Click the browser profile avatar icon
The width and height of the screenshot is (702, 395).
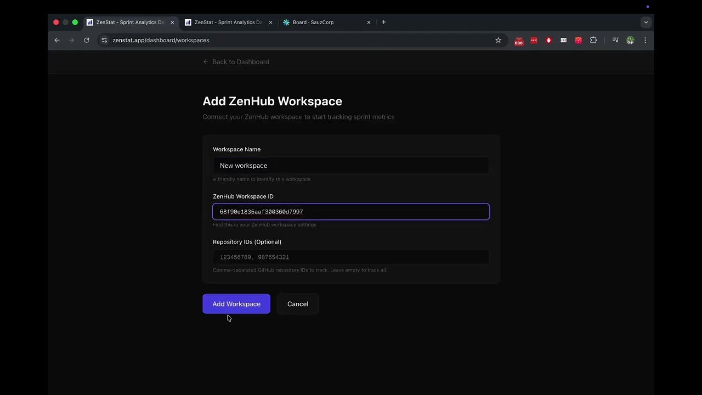[630, 40]
